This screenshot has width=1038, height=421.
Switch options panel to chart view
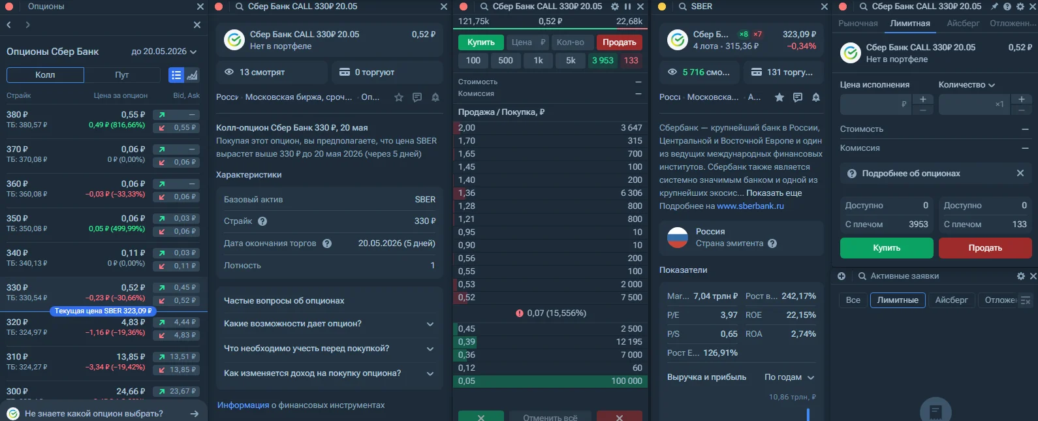click(x=192, y=75)
